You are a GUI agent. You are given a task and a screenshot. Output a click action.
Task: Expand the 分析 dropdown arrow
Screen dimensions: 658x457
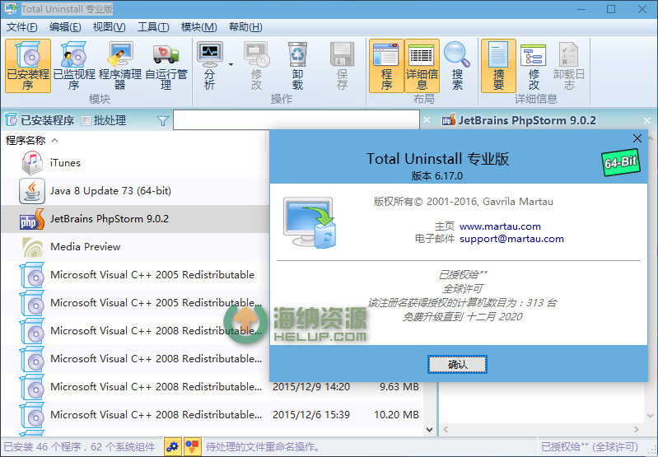click(231, 64)
